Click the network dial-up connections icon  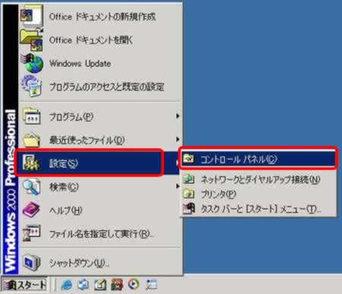click(188, 179)
